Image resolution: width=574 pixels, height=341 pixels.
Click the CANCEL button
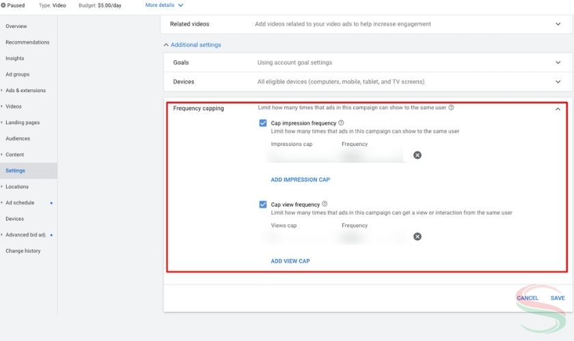click(528, 298)
